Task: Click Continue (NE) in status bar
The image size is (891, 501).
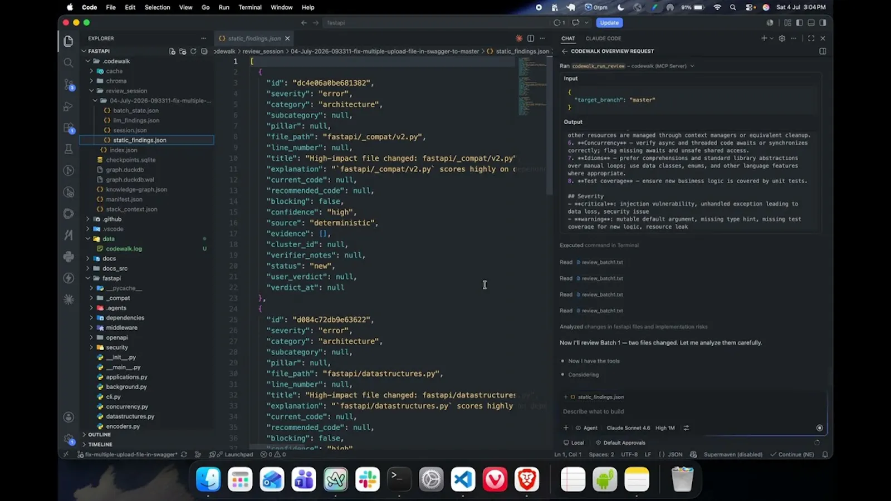Action: [792, 454]
